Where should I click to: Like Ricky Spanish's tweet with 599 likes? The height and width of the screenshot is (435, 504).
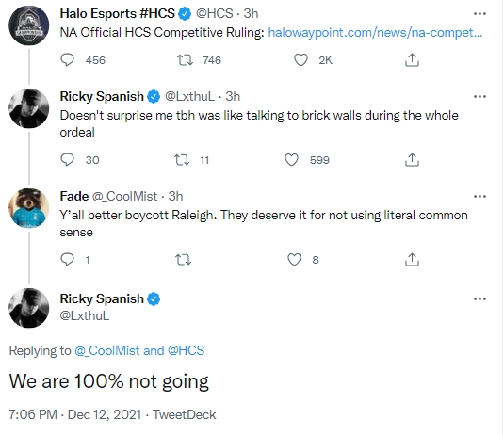(291, 160)
